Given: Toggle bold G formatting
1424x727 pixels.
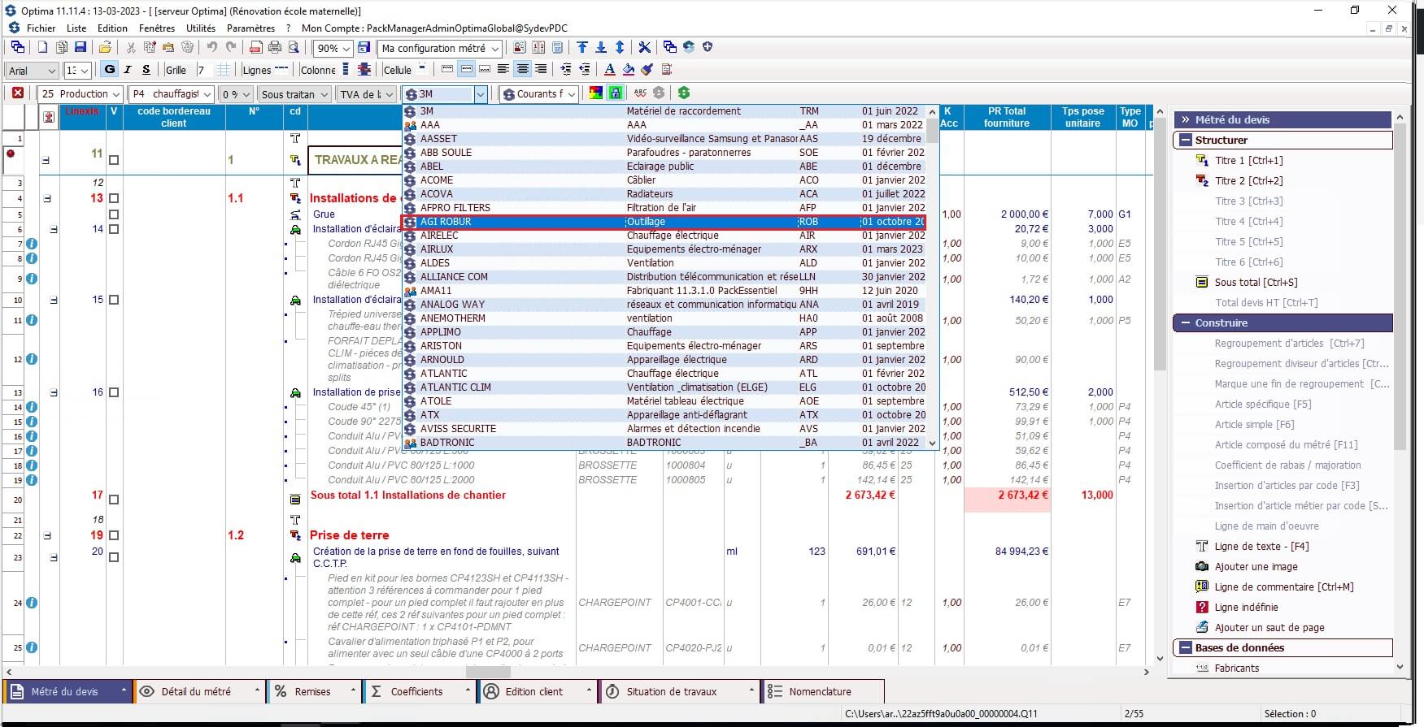Looking at the screenshot, I should pyautogui.click(x=110, y=70).
